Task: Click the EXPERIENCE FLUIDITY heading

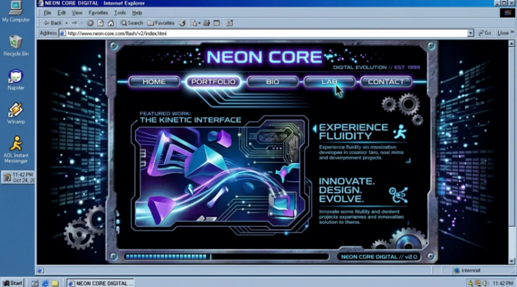Action: tap(353, 131)
